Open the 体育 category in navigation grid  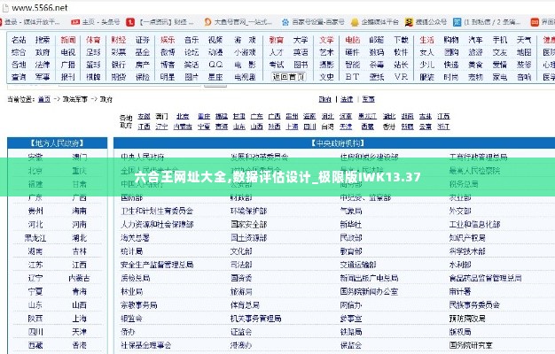pos(93,40)
